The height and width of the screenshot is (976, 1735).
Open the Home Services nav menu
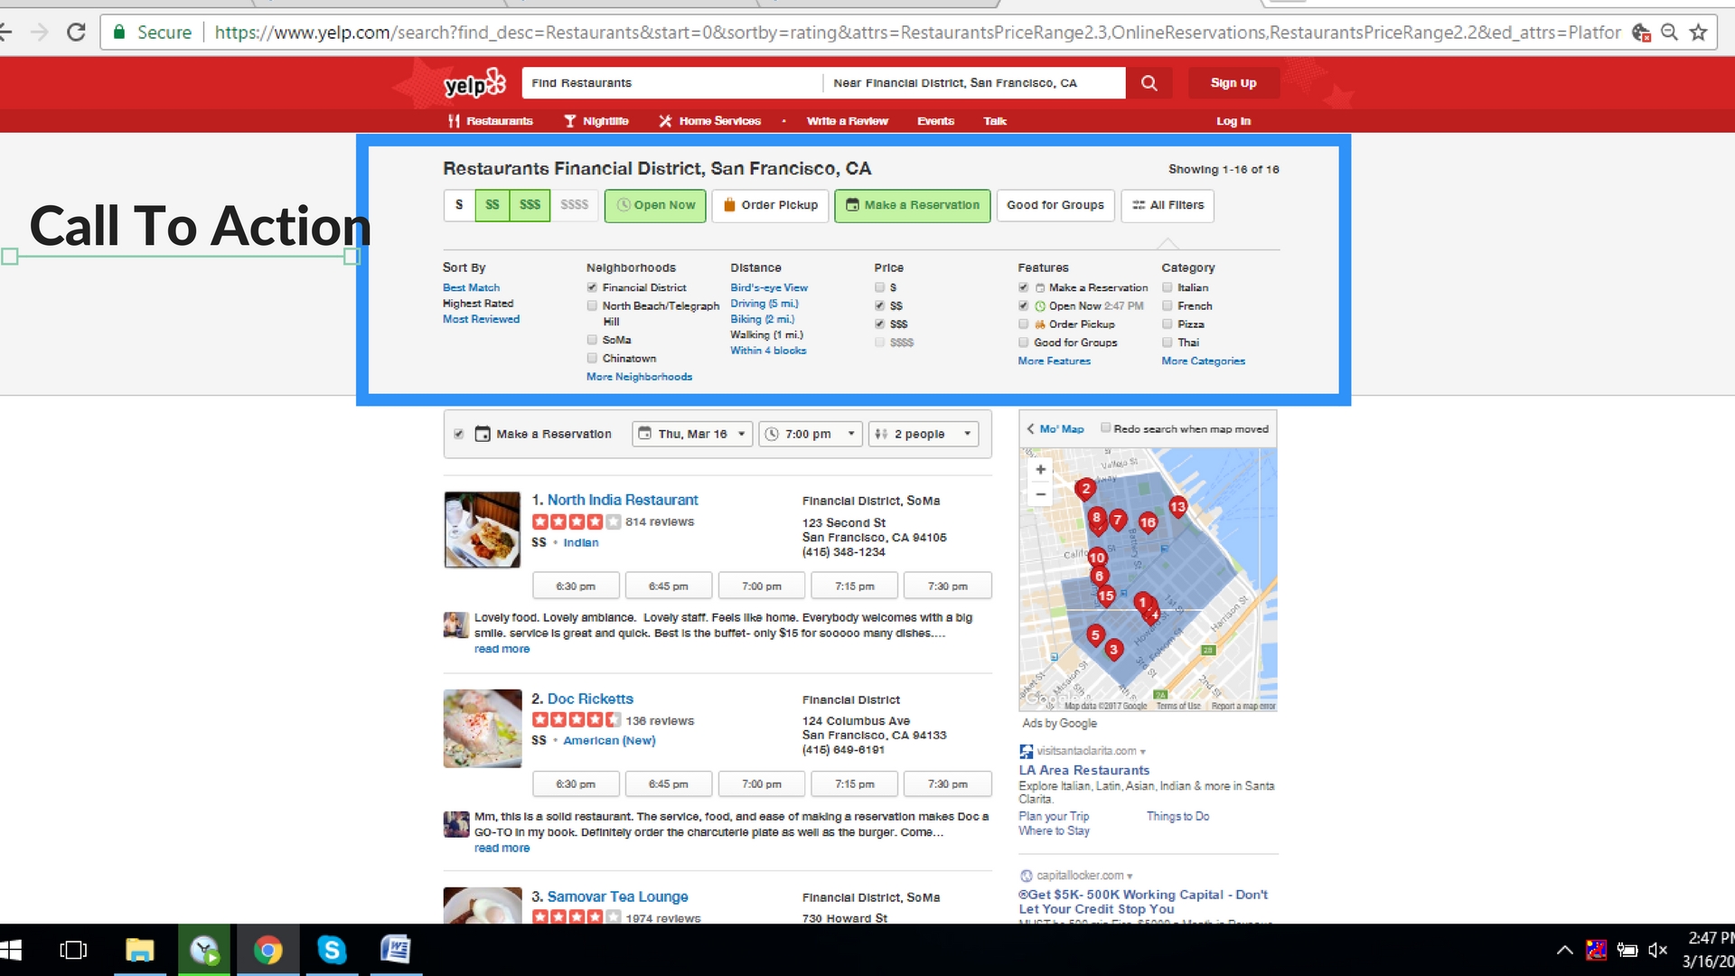tap(710, 121)
